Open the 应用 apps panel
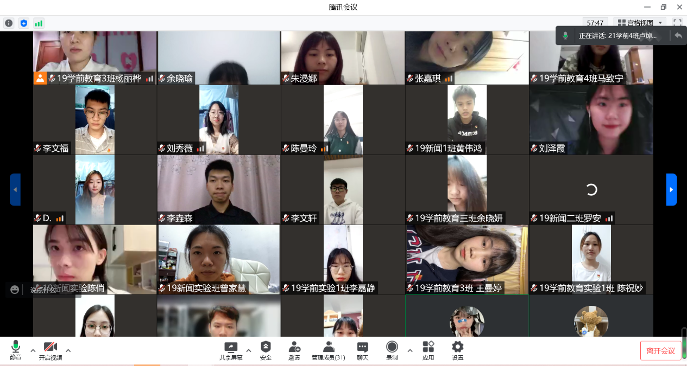The width and height of the screenshot is (687, 366). point(428,350)
